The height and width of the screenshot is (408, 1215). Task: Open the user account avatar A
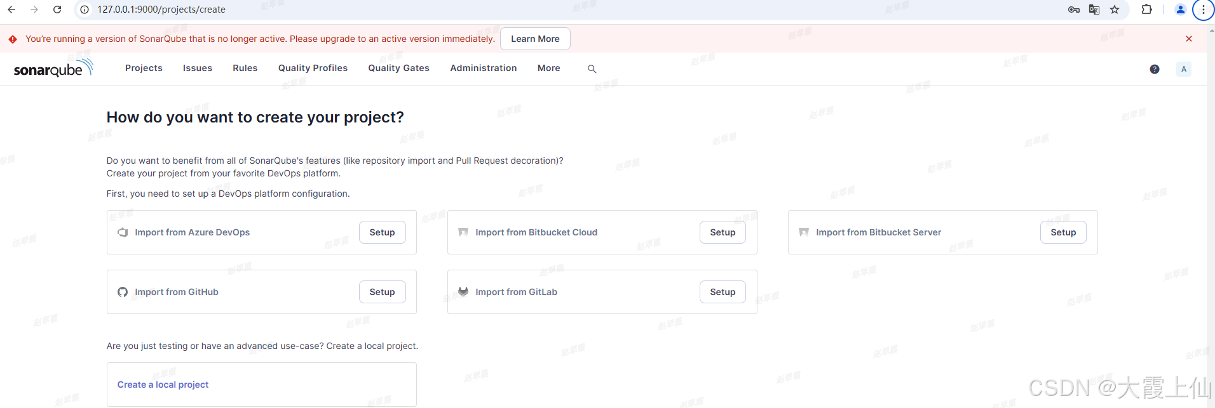[1184, 69]
